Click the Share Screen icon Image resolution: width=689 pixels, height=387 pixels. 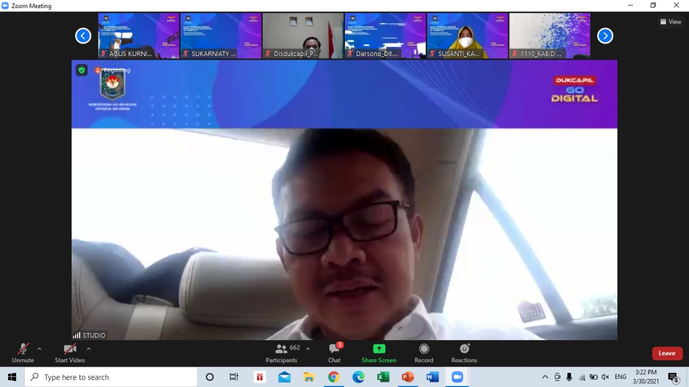point(379,349)
